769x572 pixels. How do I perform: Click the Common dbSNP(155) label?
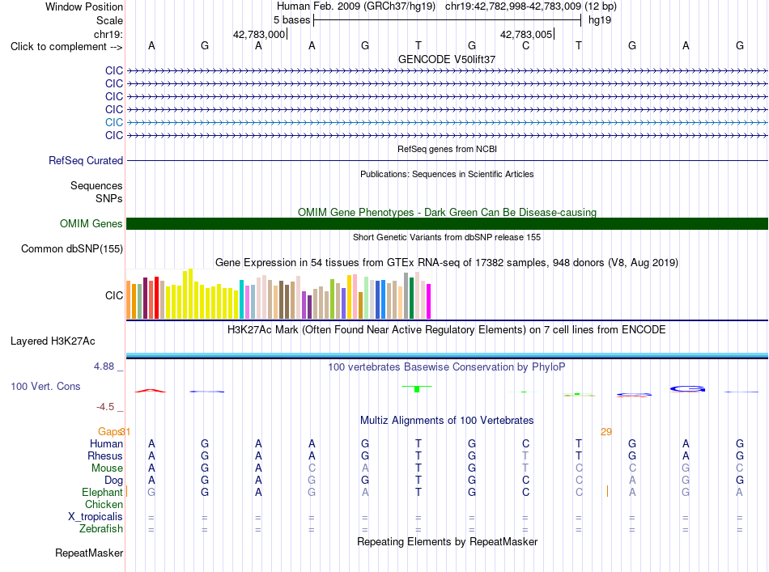[x=71, y=249]
